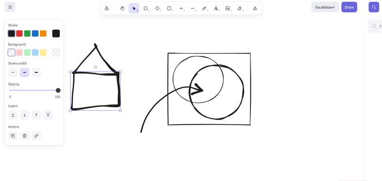382x181 pixels.
Task: Duplicate the selected element
Action: point(13,136)
